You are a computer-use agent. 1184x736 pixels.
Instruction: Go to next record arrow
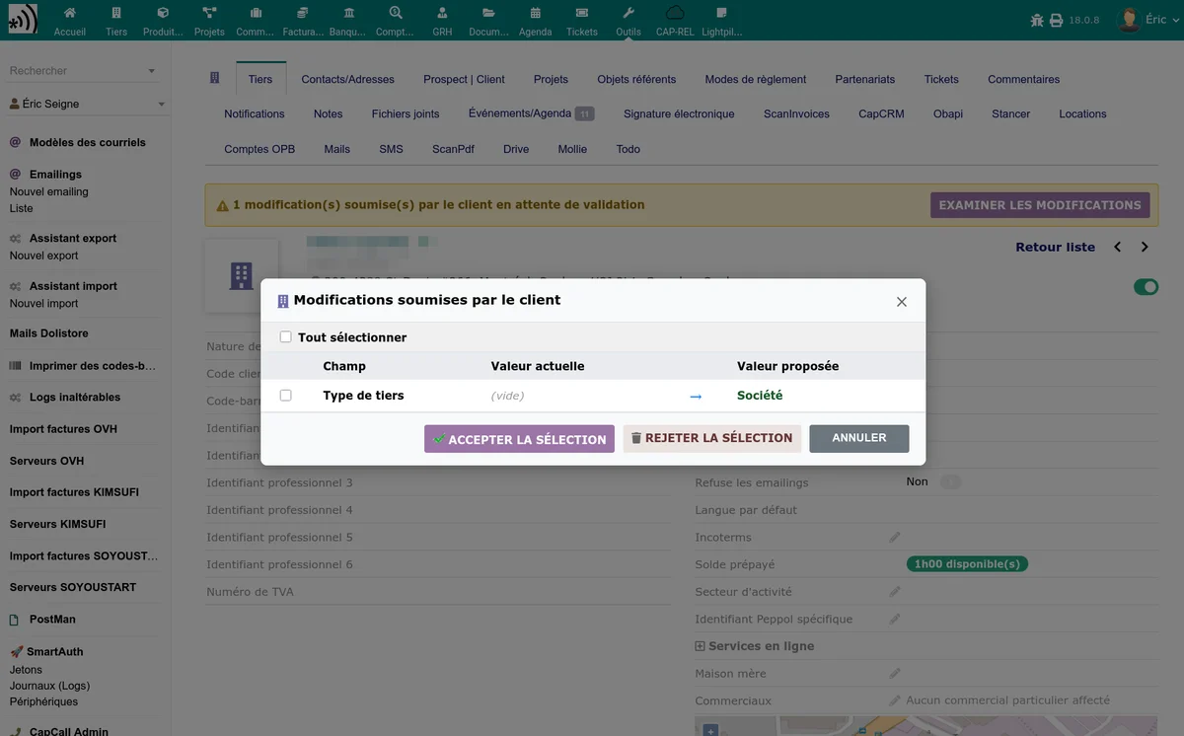[x=1145, y=247]
